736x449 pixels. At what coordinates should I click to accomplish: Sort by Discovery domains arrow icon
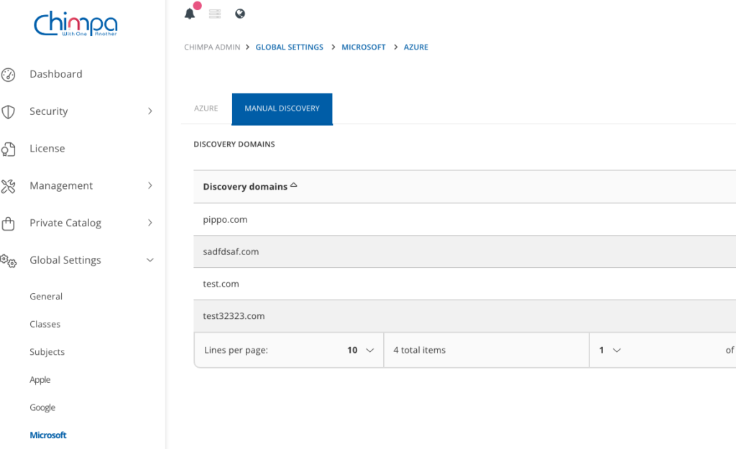294,185
